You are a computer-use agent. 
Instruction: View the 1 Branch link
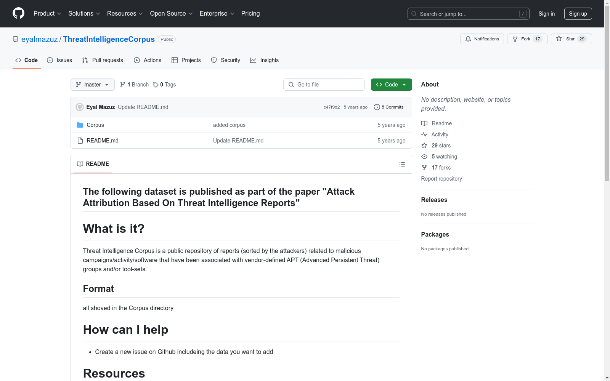click(134, 85)
